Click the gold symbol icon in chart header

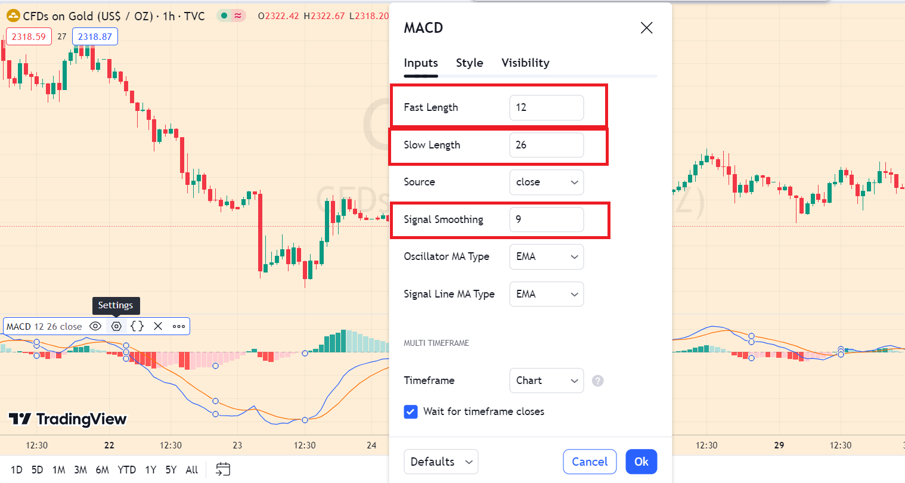(x=13, y=16)
